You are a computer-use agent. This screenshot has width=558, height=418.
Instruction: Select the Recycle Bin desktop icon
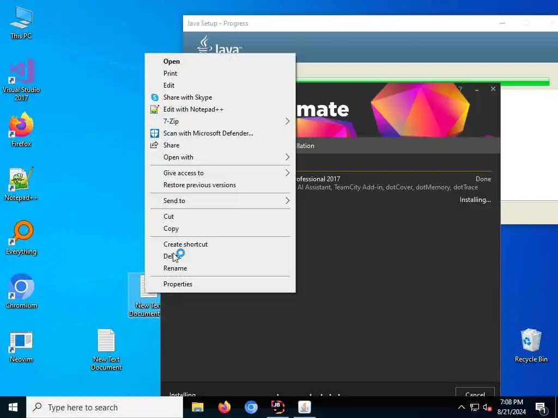531,346
